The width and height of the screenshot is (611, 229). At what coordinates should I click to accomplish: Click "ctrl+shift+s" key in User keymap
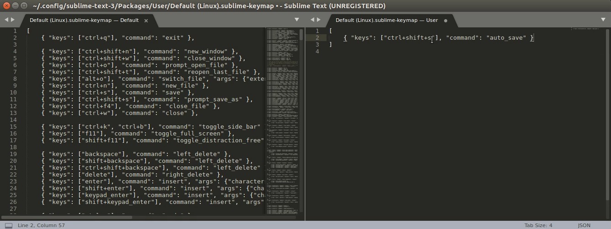click(411, 38)
